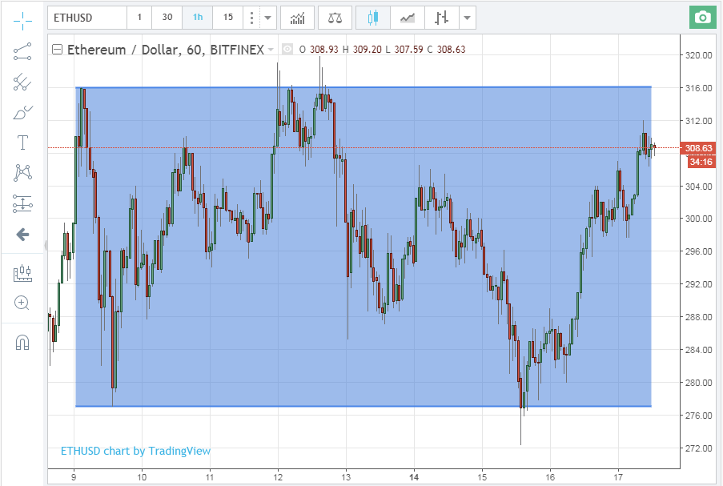
Task: Select the trend line drawing tool
Action: click(x=22, y=52)
